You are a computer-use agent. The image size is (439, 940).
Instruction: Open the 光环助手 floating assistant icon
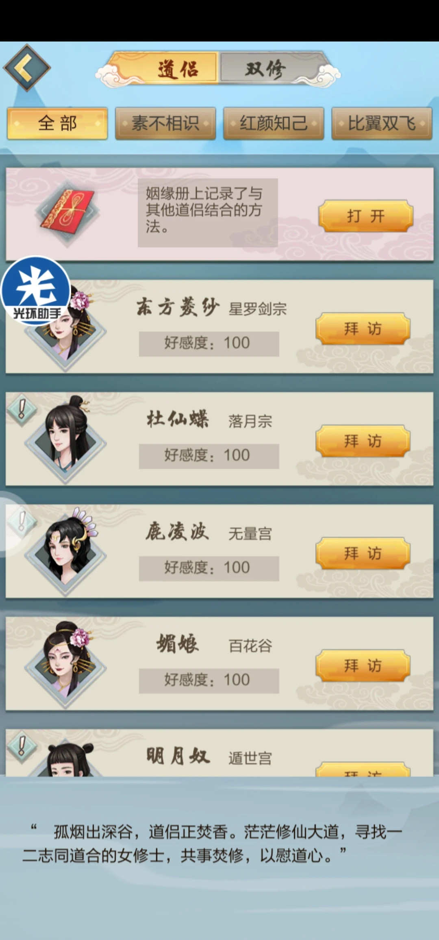(36, 290)
